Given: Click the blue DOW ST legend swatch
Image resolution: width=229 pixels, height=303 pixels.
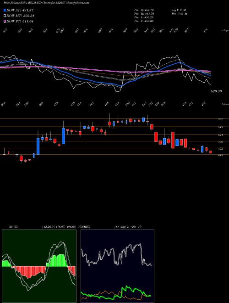Looking at the screenshot, I should point(5,10).
